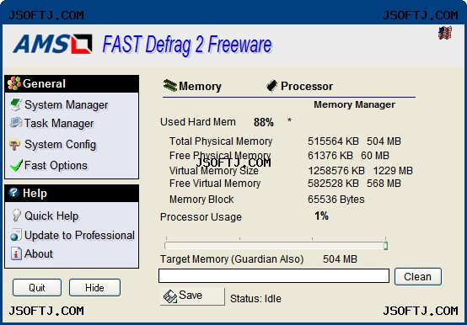Click the asterisk next to 88%
The width and height of the screenshot is (467, 325).
tap(289, 120)
